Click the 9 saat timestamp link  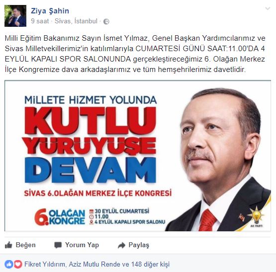pyautogui.click(x=40, y=21)
